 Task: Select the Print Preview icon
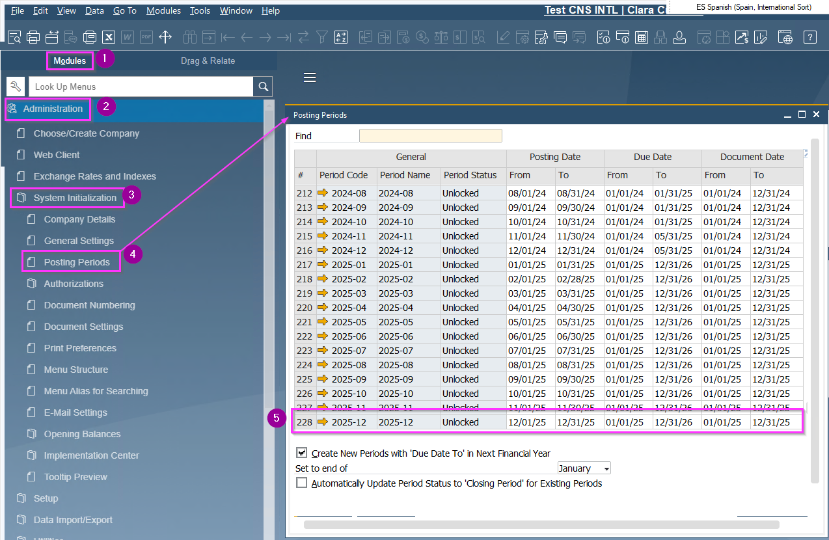[14, 37]
